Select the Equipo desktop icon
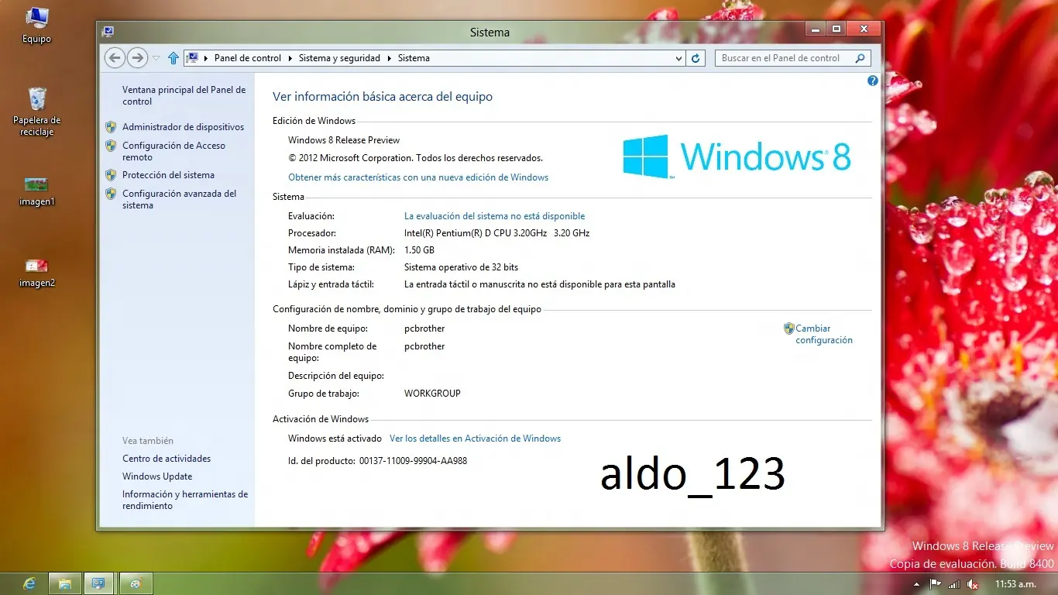This screenshot has width=1058, height=595. (x=36, y=26)
